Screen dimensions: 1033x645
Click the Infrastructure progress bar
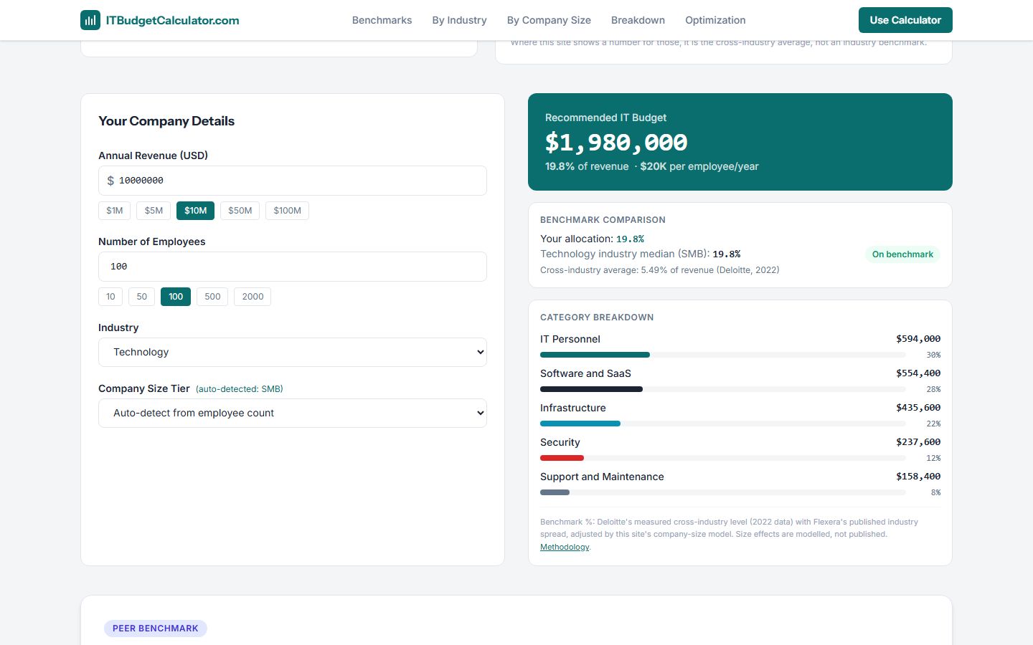(x=722, y=424)
